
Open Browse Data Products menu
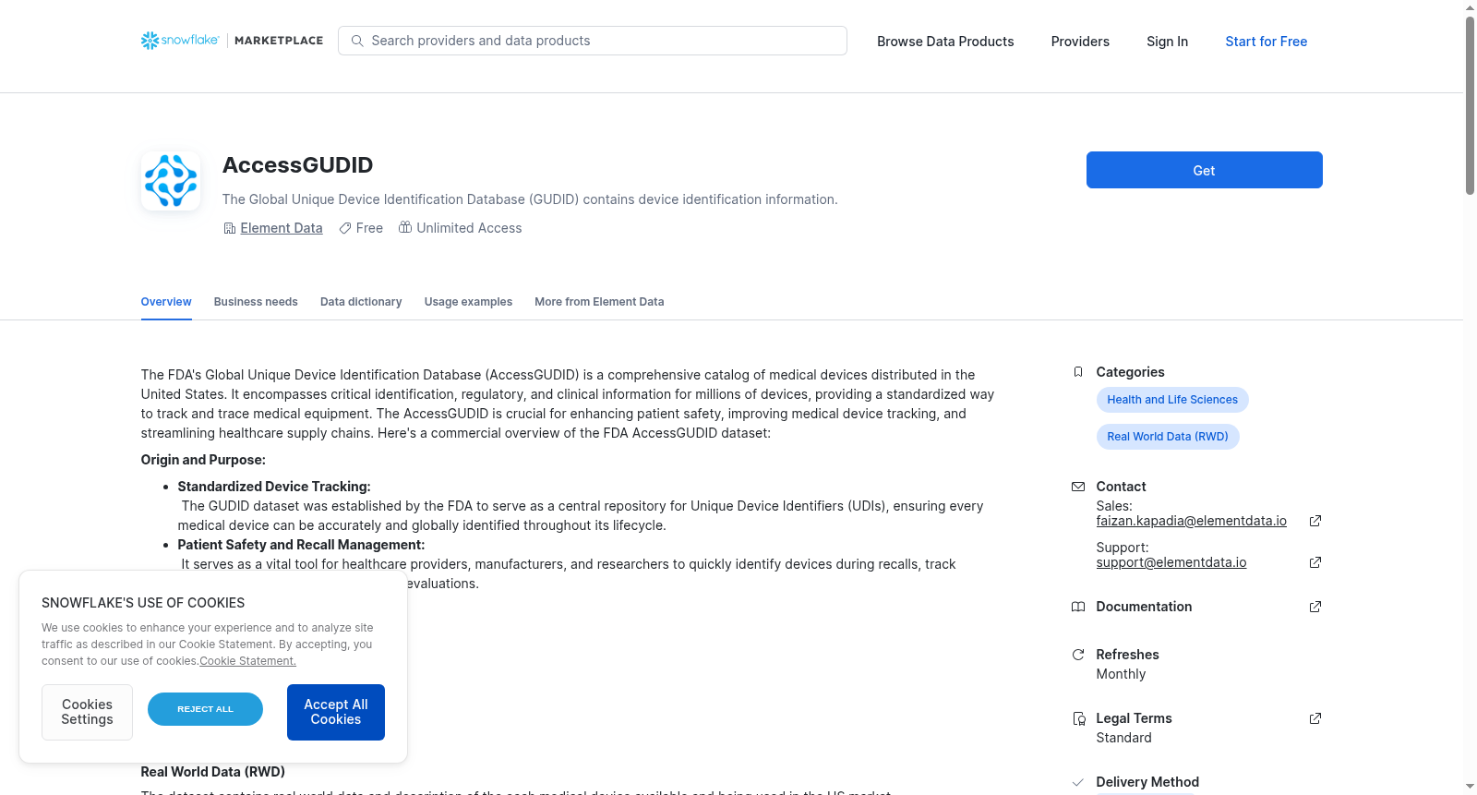click(x=945, y=42)
